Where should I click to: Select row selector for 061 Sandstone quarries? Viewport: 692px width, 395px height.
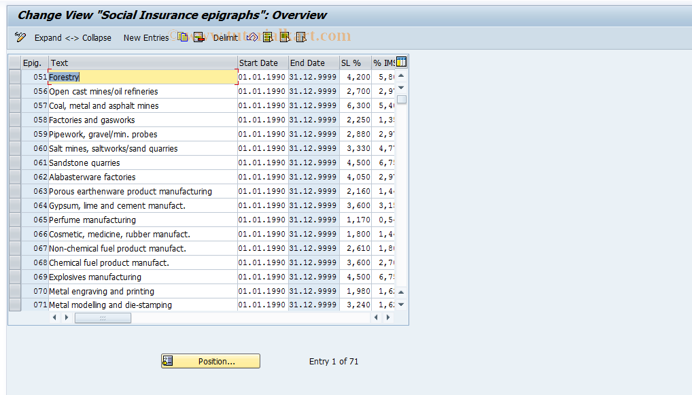15,162
